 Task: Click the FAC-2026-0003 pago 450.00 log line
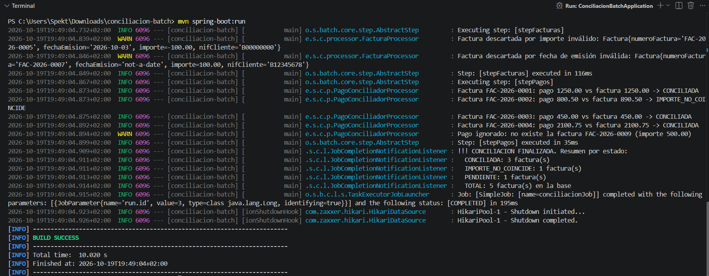click(x=574, y=116)
